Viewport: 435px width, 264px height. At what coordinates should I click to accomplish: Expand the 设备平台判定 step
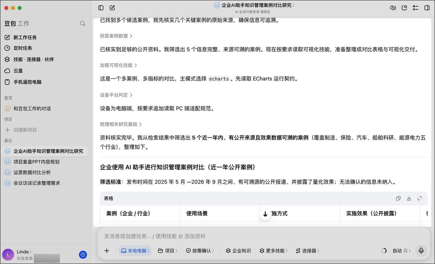pyautogui.click(x=116, y=95)
